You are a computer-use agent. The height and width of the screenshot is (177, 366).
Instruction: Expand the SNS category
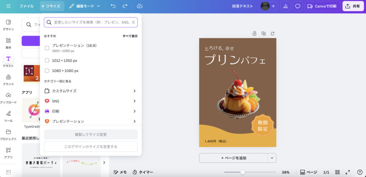[x=90, y=101]
